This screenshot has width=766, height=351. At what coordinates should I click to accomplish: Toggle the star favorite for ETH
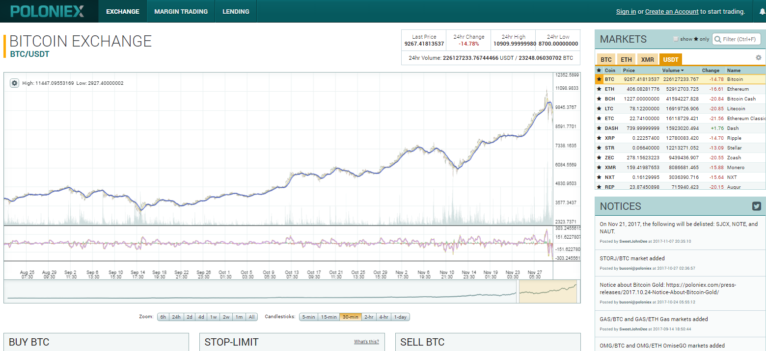[599, 89]
